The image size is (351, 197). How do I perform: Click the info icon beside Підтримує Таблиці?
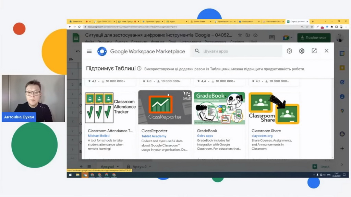tap(139, 68)
